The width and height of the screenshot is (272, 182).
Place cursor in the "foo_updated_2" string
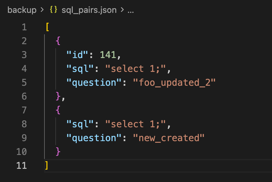174,82
